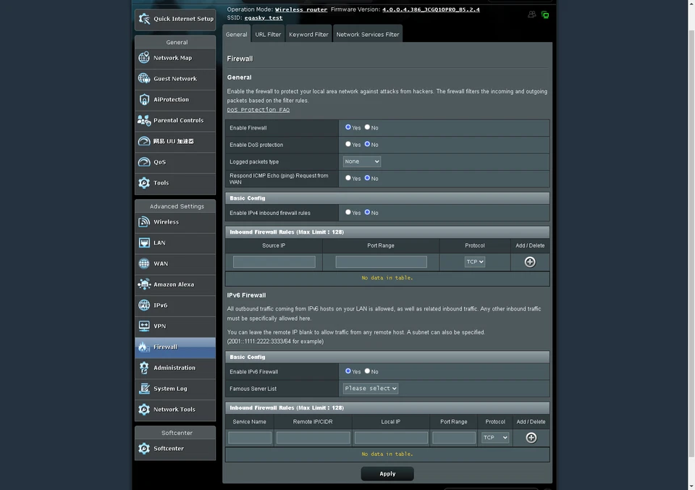This screenshot has width=695, height=490.
Task: Open the Protocol dropdown in IPv4 rules
Action: [475, 261]
